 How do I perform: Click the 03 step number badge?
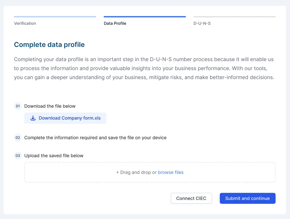tap(18, 156)
